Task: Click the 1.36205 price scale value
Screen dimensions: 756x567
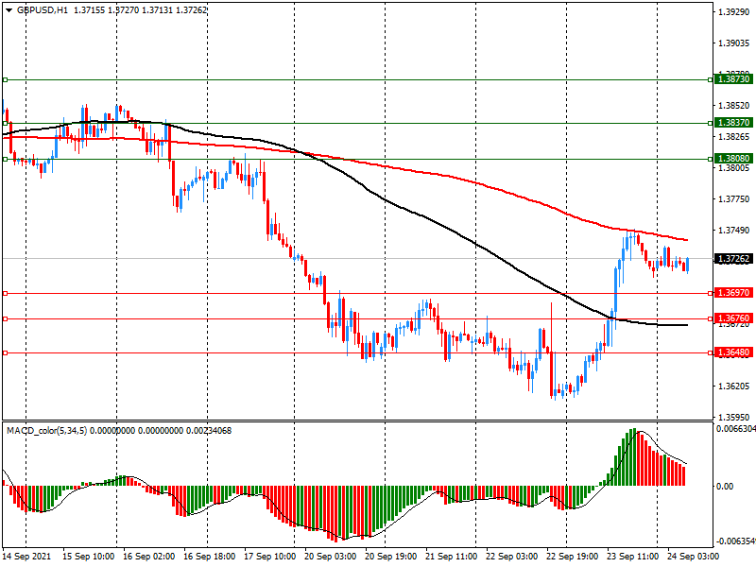Action: [734, 387]
